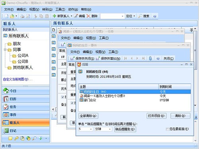Click the print icon in main toolbar

(x=22, y=16)
